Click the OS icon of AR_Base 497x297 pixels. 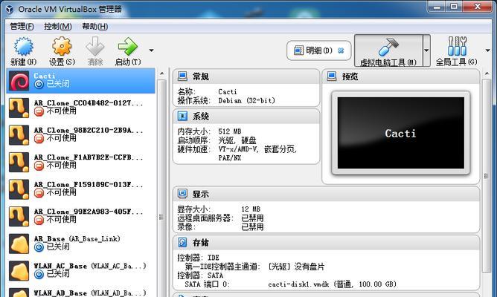(x=19, y=244)
